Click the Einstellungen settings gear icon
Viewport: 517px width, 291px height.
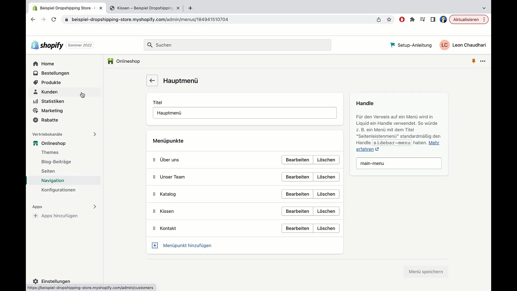tap(36, 281)
